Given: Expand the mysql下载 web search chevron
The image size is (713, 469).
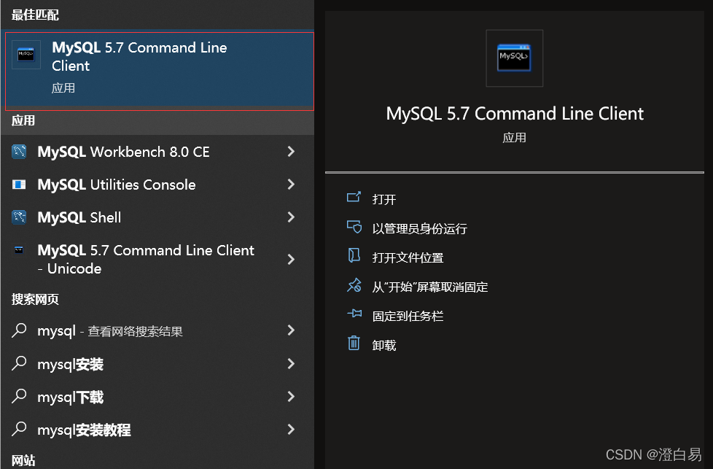Looking at the screenshot, I should pyautogui.click(x=291, y=397).
